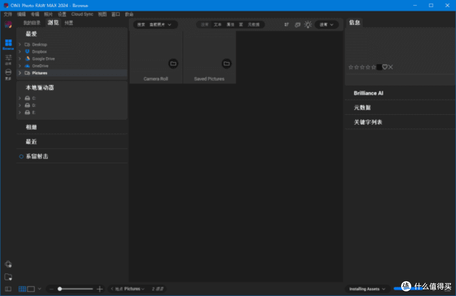
Task: Toggle the left panel visibility icon
Action: tap(8, 289)
